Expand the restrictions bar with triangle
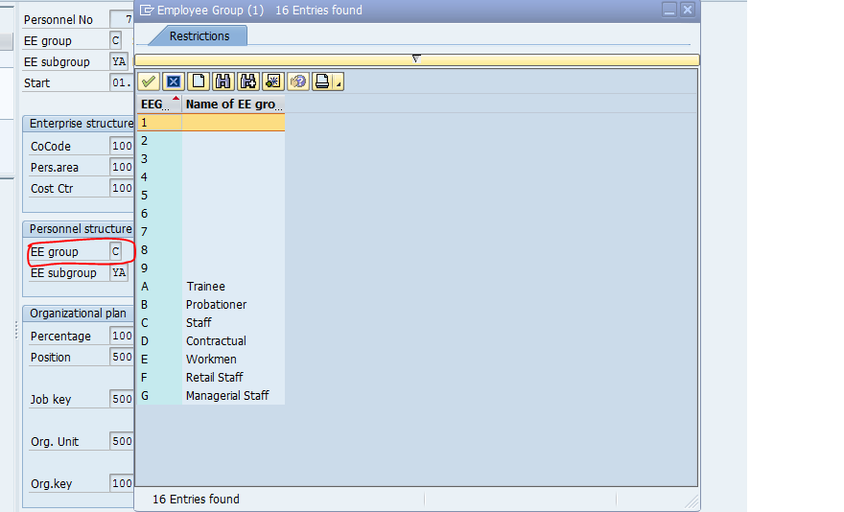The height and width of the screenshot is (512, 844). [416, 59]
